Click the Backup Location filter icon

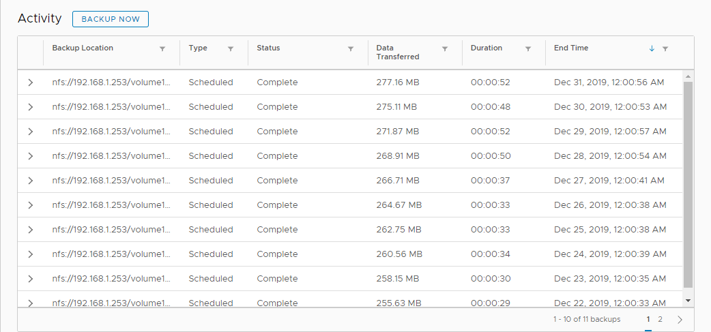pyautogui.click(x=162, y=49)
